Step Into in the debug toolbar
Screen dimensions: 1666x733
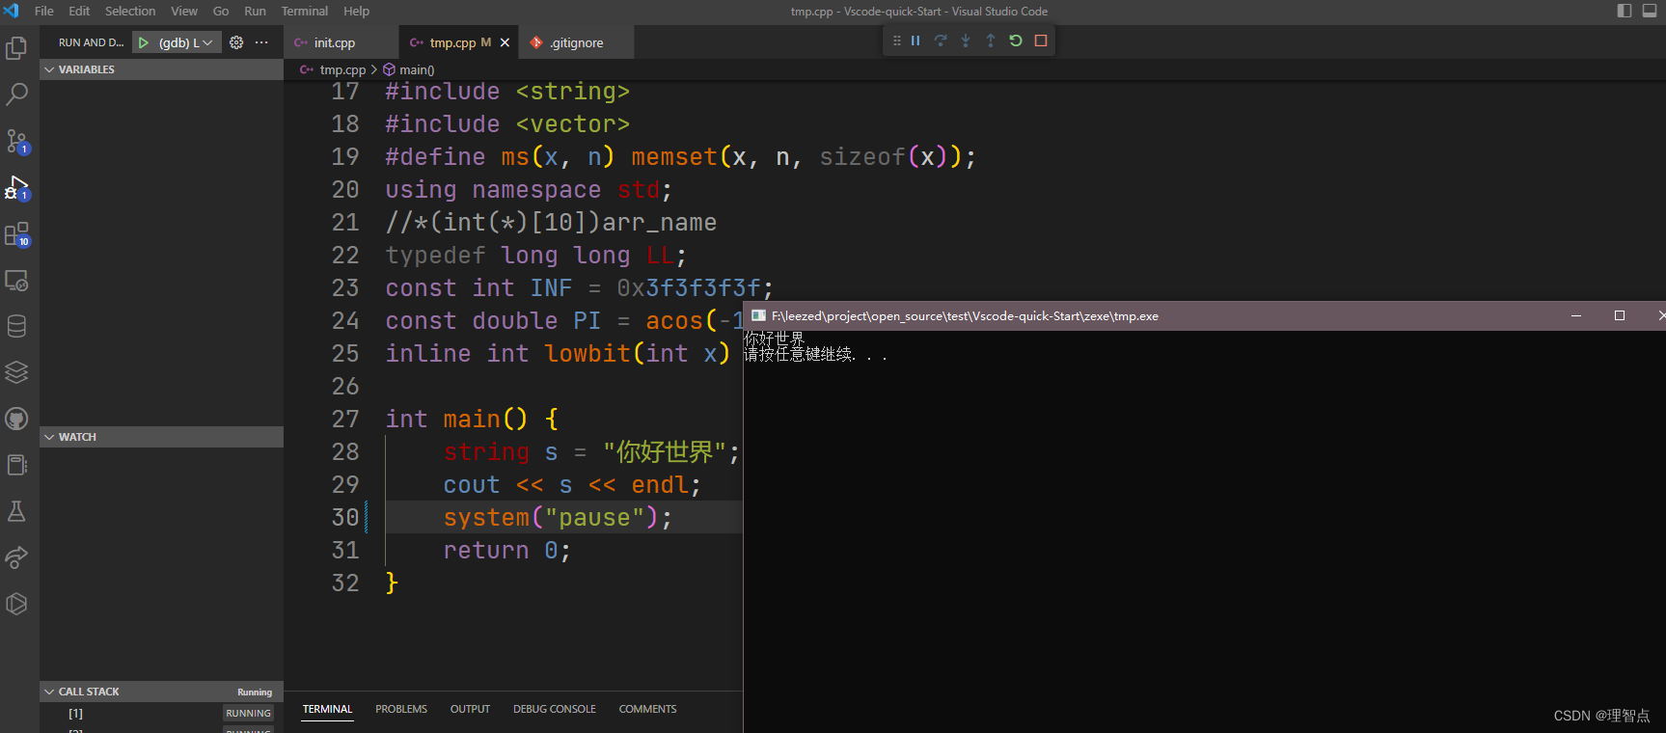click(966, 41)
